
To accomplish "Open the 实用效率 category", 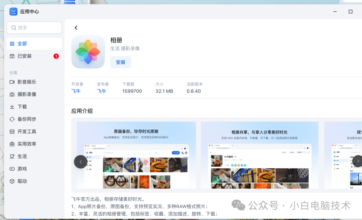I will (34, 144).
